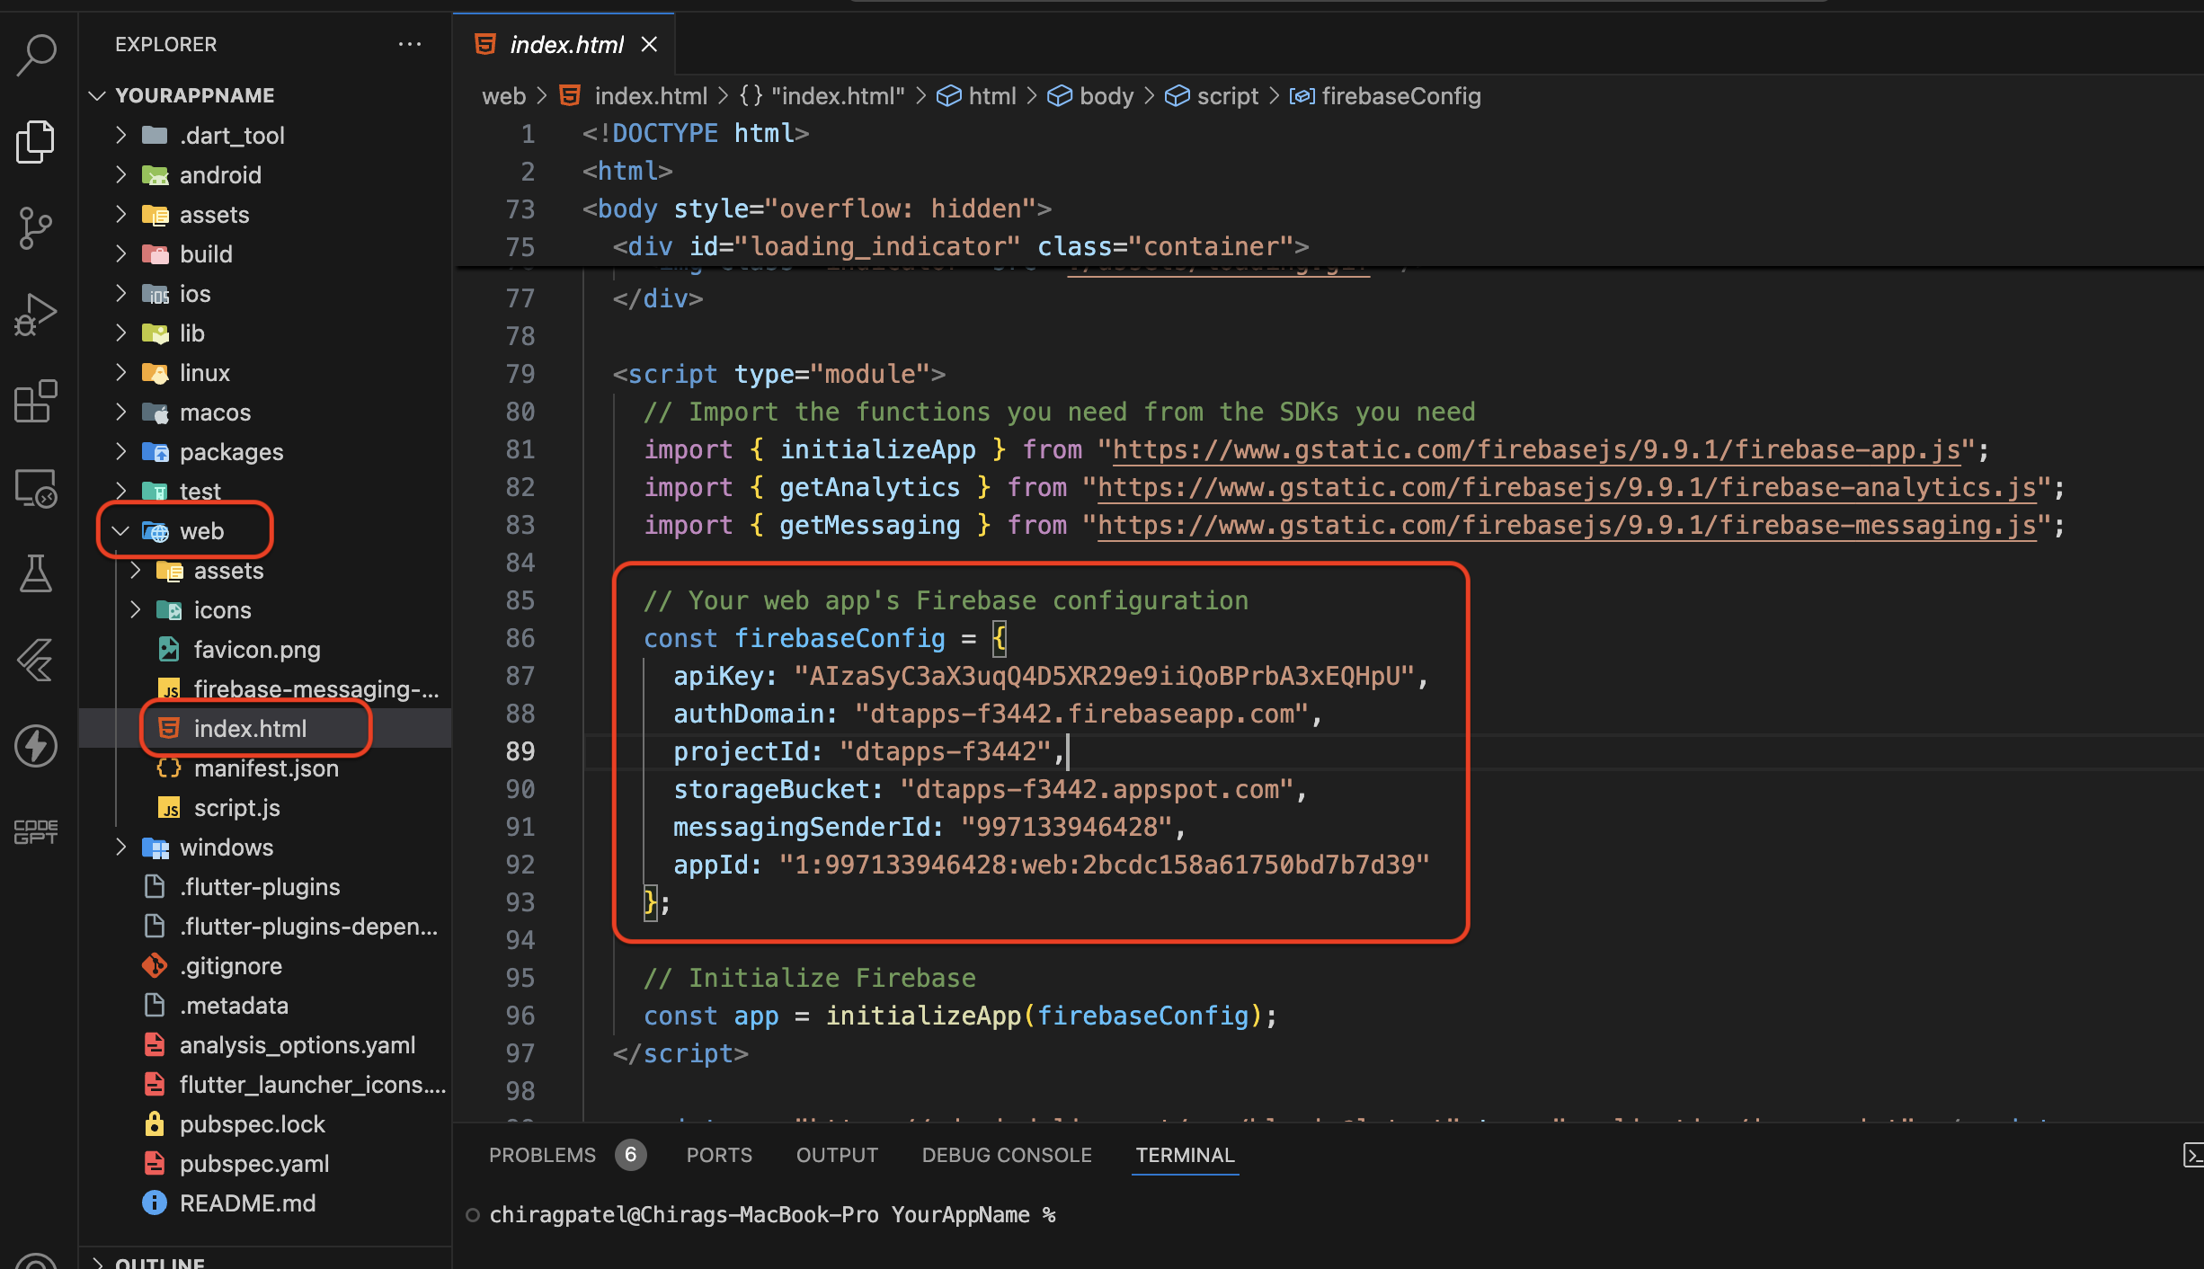Switch to the DEBUG CONSOLE tab
This screenshot has height=1269, width=2204.
tap(1006, 1155)
